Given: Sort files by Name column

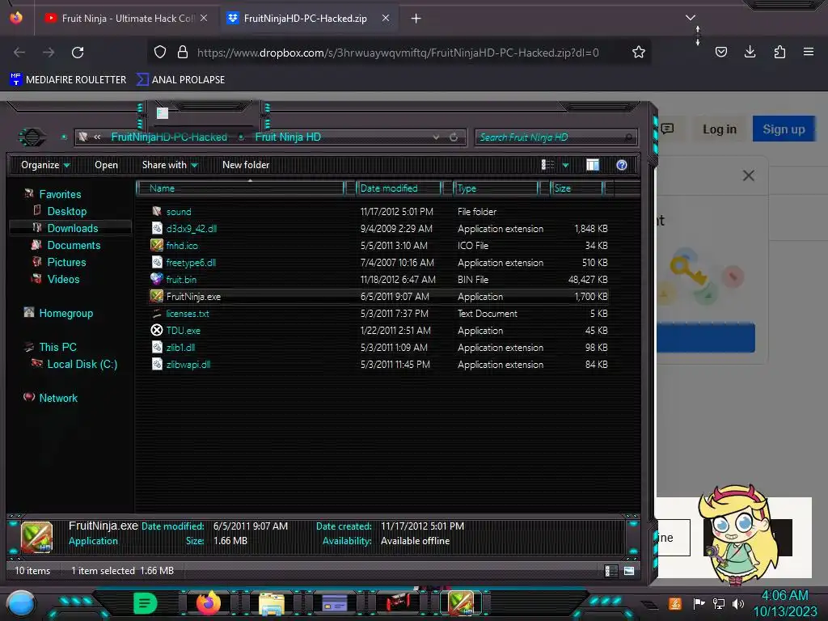Looking at the screenshot, I should point(239,188).
